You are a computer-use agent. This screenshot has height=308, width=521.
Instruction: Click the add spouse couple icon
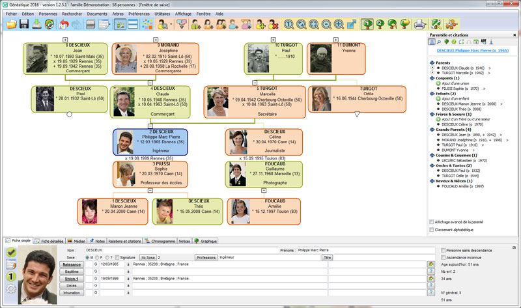[221, 24]
